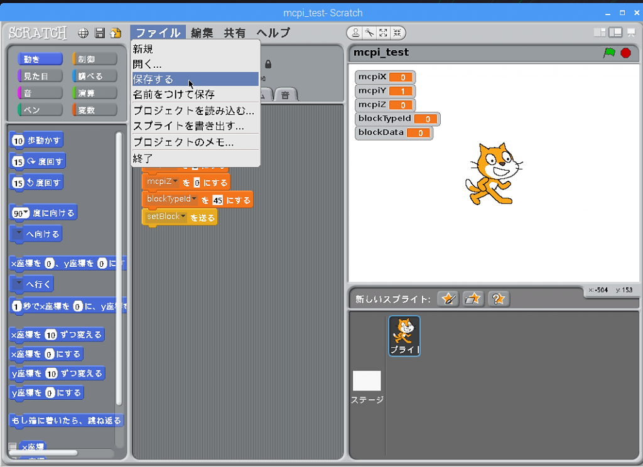Click the blockData stage monitor
This screenshot has width=643, height=467.
click(394, 133)
